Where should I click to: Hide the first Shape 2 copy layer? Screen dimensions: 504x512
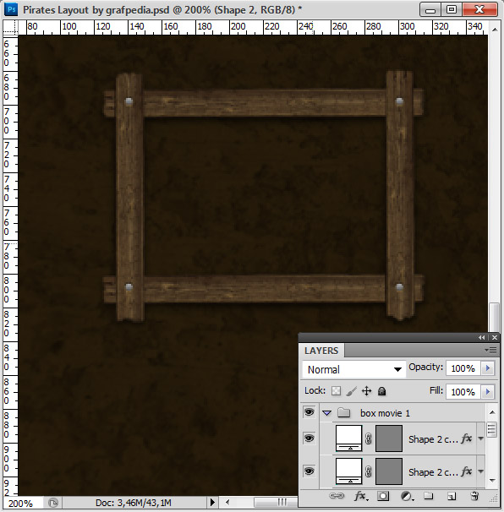[x=309, y=438]
